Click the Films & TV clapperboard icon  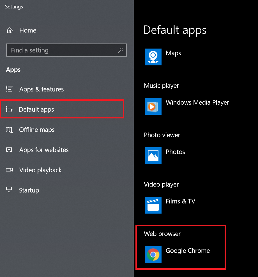tap(153, 205)
